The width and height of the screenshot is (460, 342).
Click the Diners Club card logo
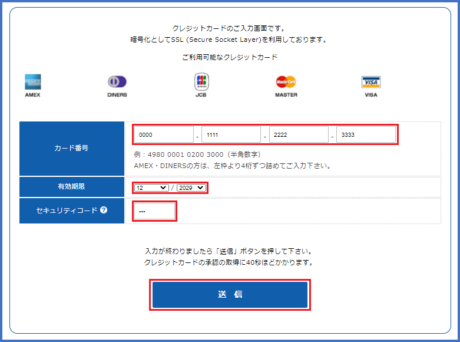tap(117, 82)
